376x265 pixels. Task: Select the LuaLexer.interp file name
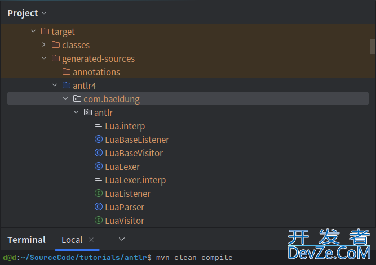[135, 180]
